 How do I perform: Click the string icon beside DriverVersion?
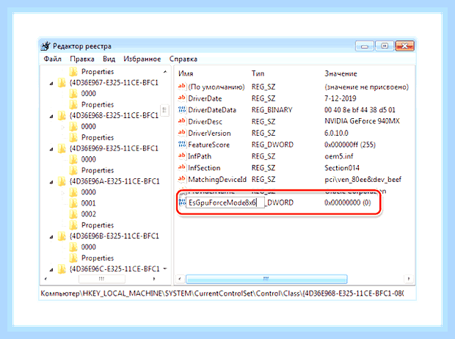[x=182, y=133]
